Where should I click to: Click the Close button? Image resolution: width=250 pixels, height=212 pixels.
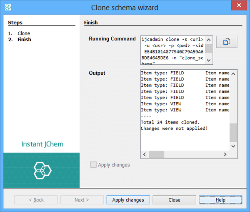click(174, 200)
